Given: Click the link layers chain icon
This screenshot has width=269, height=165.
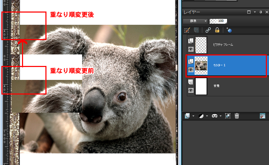Looking at the screenshot, I should coord(208,30).
